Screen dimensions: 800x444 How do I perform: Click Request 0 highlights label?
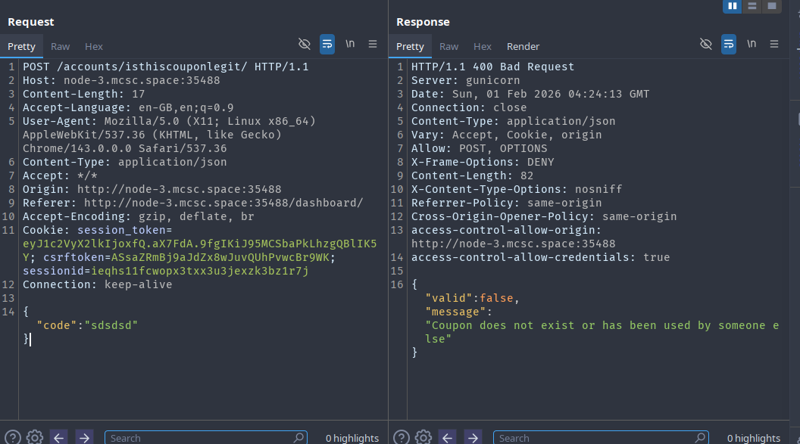click(x=352, y=438)
